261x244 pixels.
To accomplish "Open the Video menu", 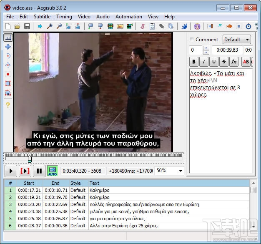I will (x=84, y=17).
